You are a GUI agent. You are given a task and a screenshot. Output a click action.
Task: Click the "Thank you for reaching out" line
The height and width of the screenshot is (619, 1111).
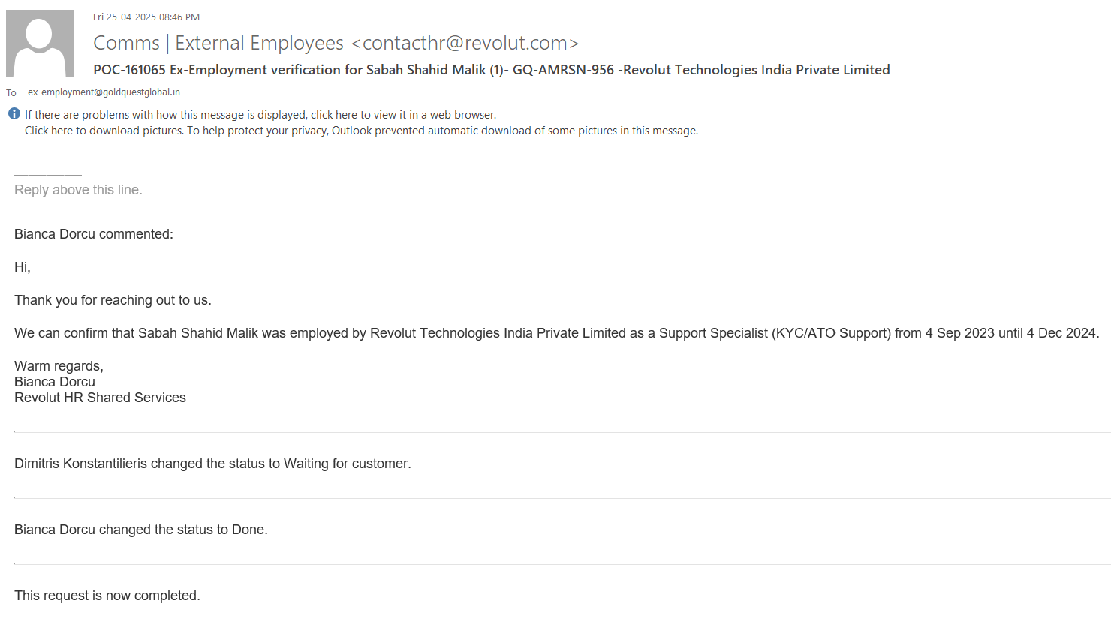click(x=113, y=300)
